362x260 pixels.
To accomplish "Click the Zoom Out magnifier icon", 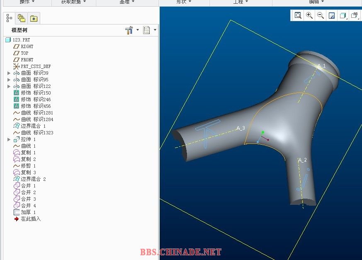I will 321,15.
